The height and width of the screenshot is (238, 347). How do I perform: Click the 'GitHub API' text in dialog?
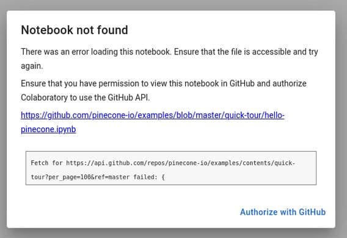(x=128, y=97)
